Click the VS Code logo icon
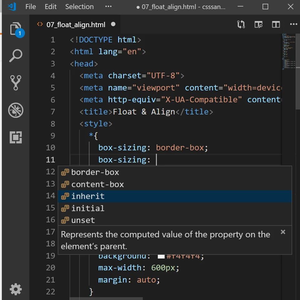Image resolution: width=300 pixels, height=300 pixels. coord(12,7)
